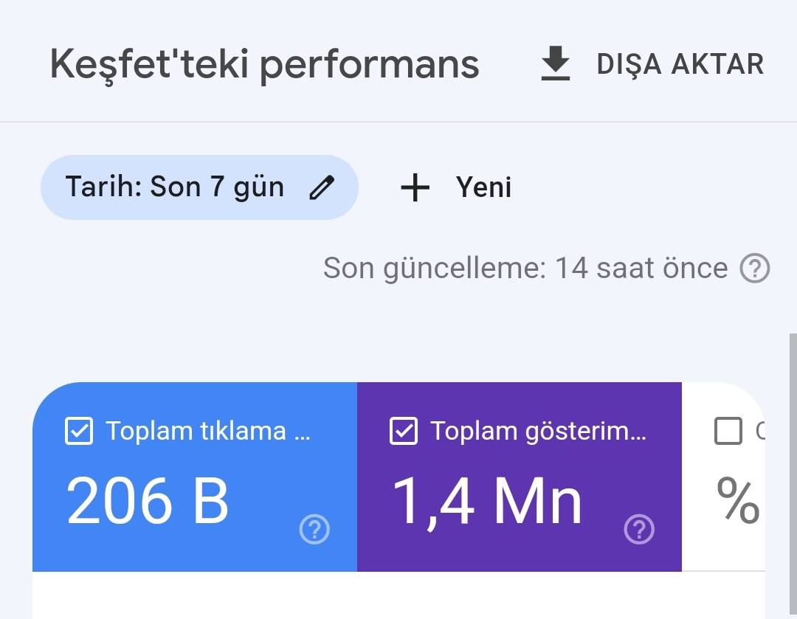Select the white percent metric card

pyautogui.click(x=723, y=477)
